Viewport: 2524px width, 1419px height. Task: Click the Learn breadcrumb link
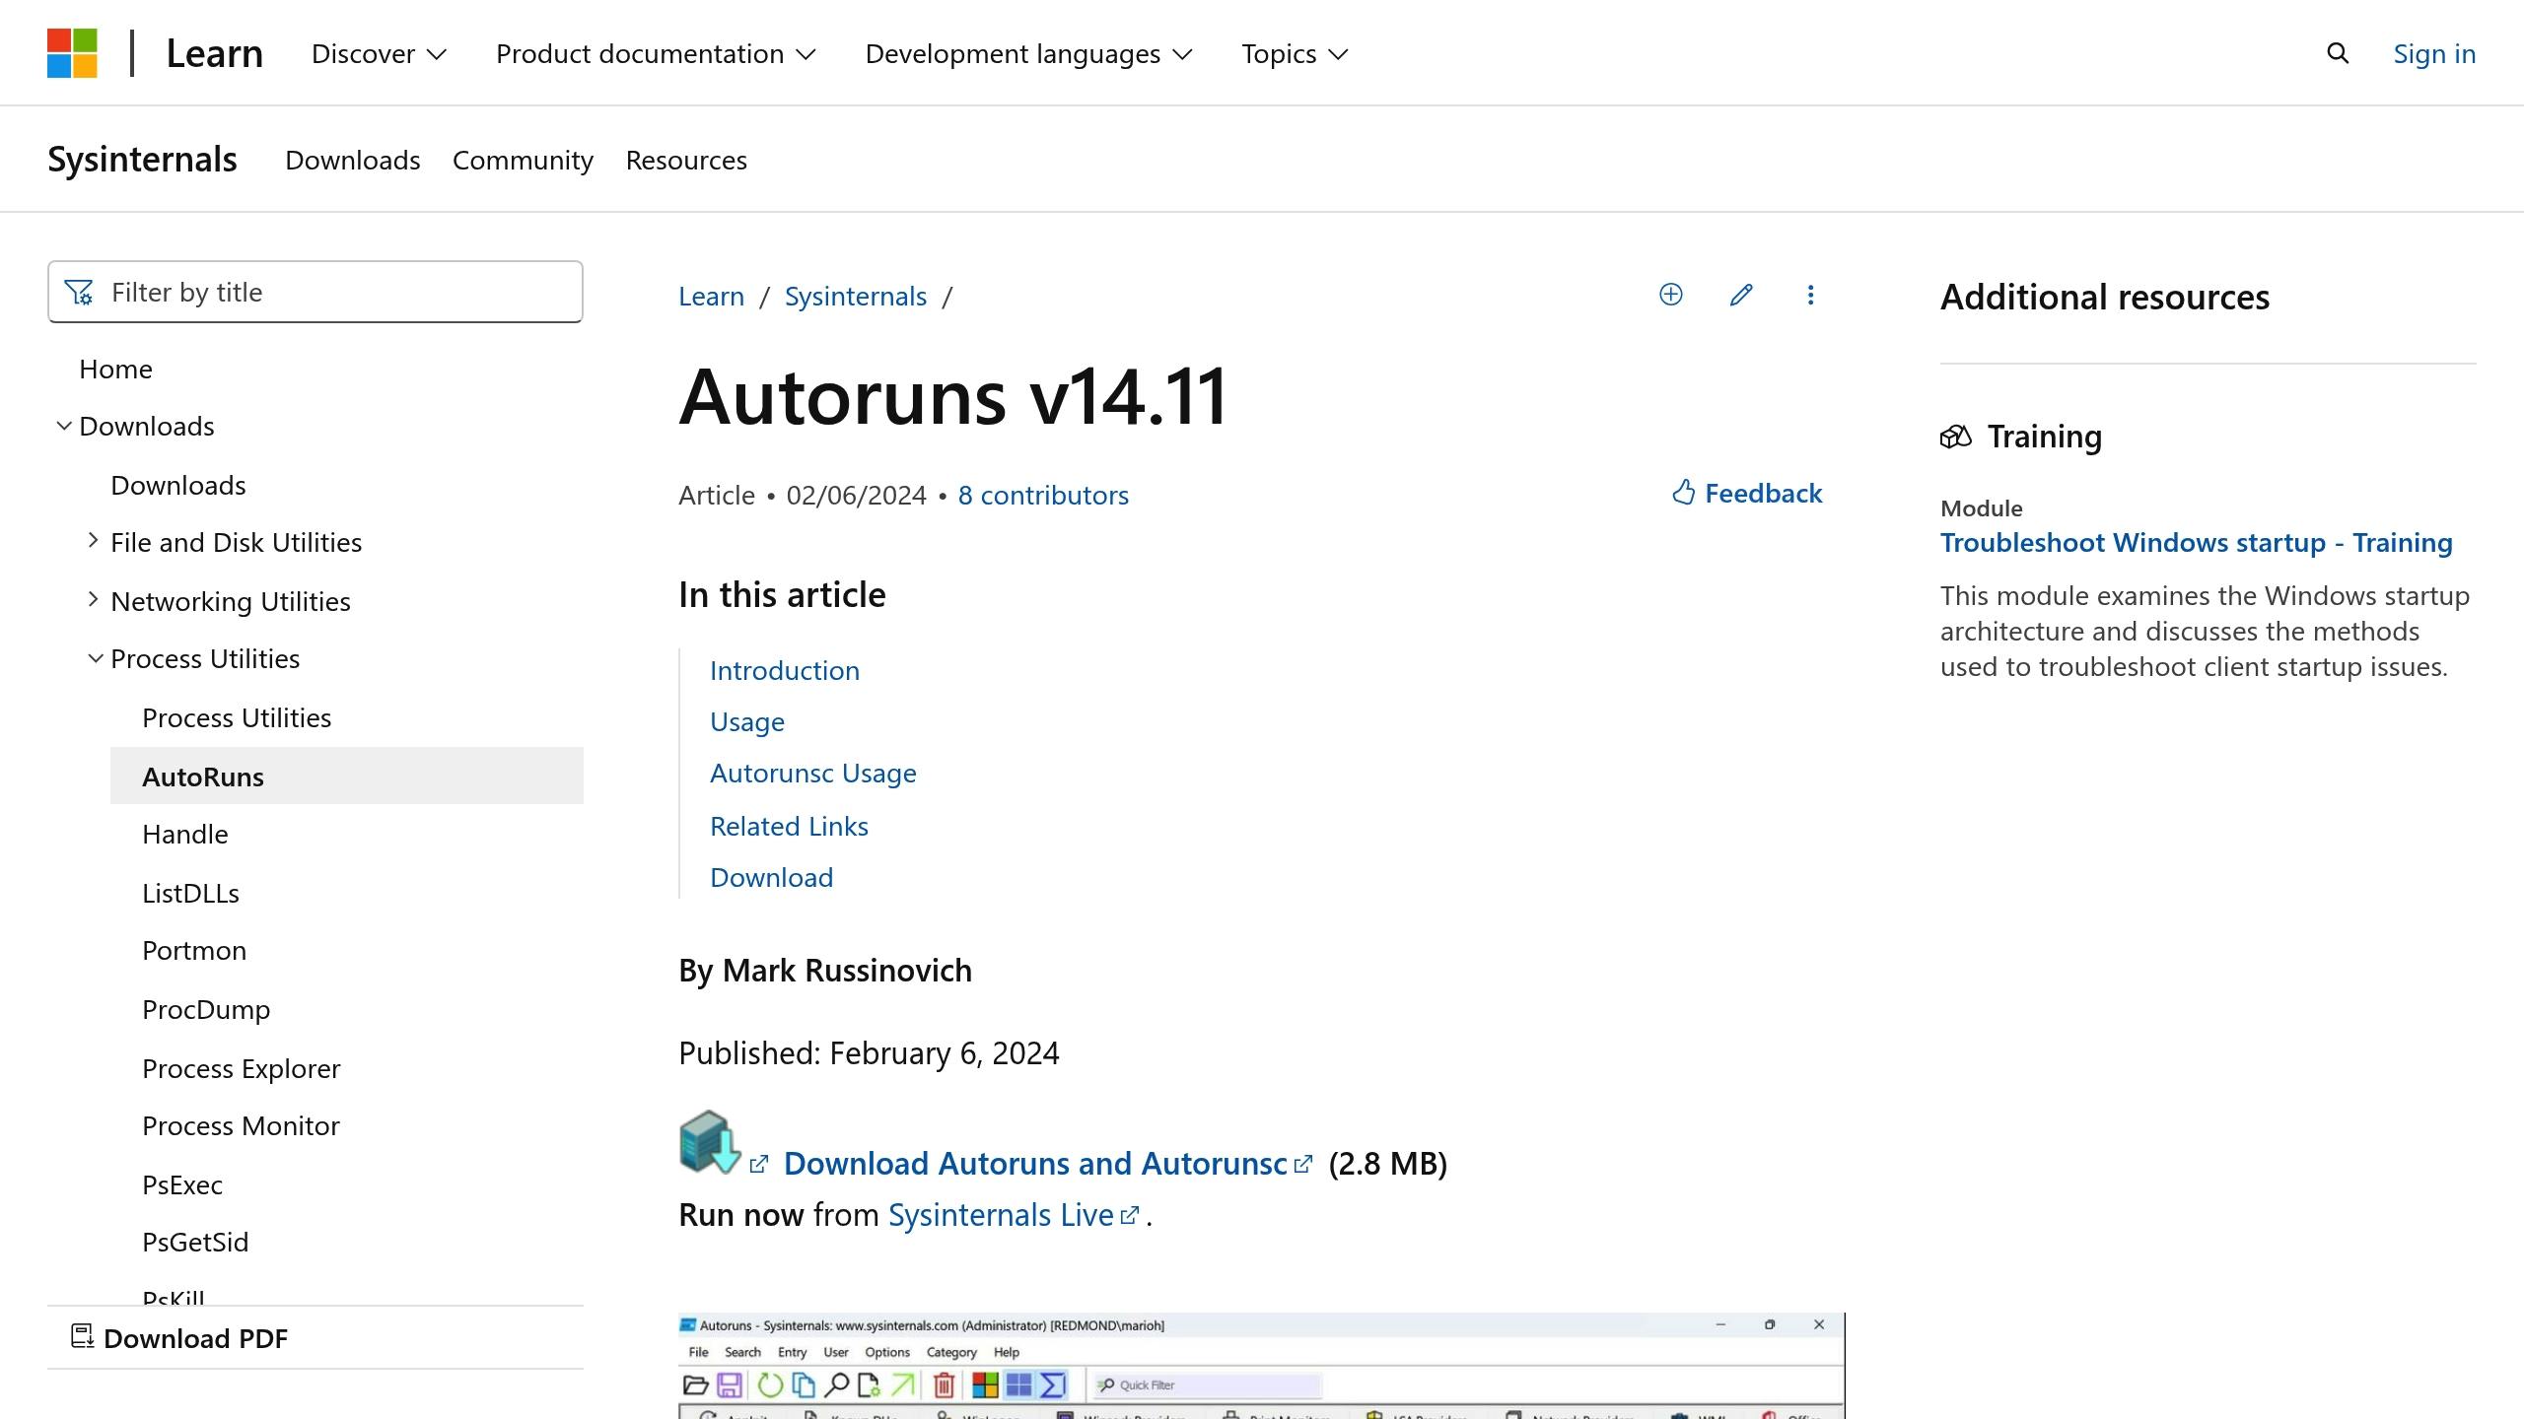tap(711, 296)
